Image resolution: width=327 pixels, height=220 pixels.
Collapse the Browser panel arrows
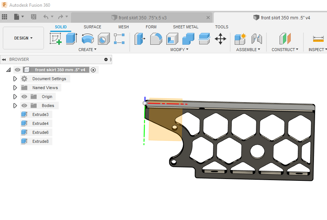pyautogui.click(x=4, y=60)
